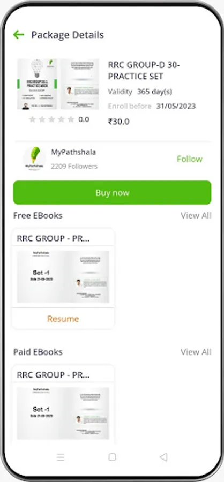The image size is (224, 482).
Task: Tap the Android recent apps menu icon
Action: tap(61, 457)
